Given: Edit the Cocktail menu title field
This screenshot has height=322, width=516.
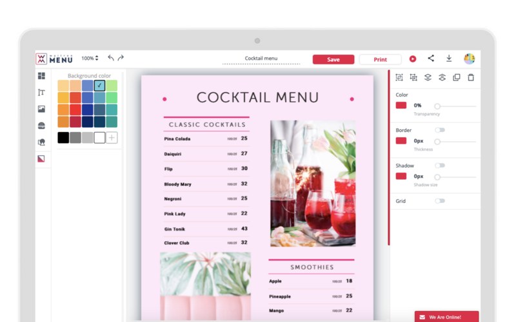Looking at the screenshot, I should pos(261,59).
